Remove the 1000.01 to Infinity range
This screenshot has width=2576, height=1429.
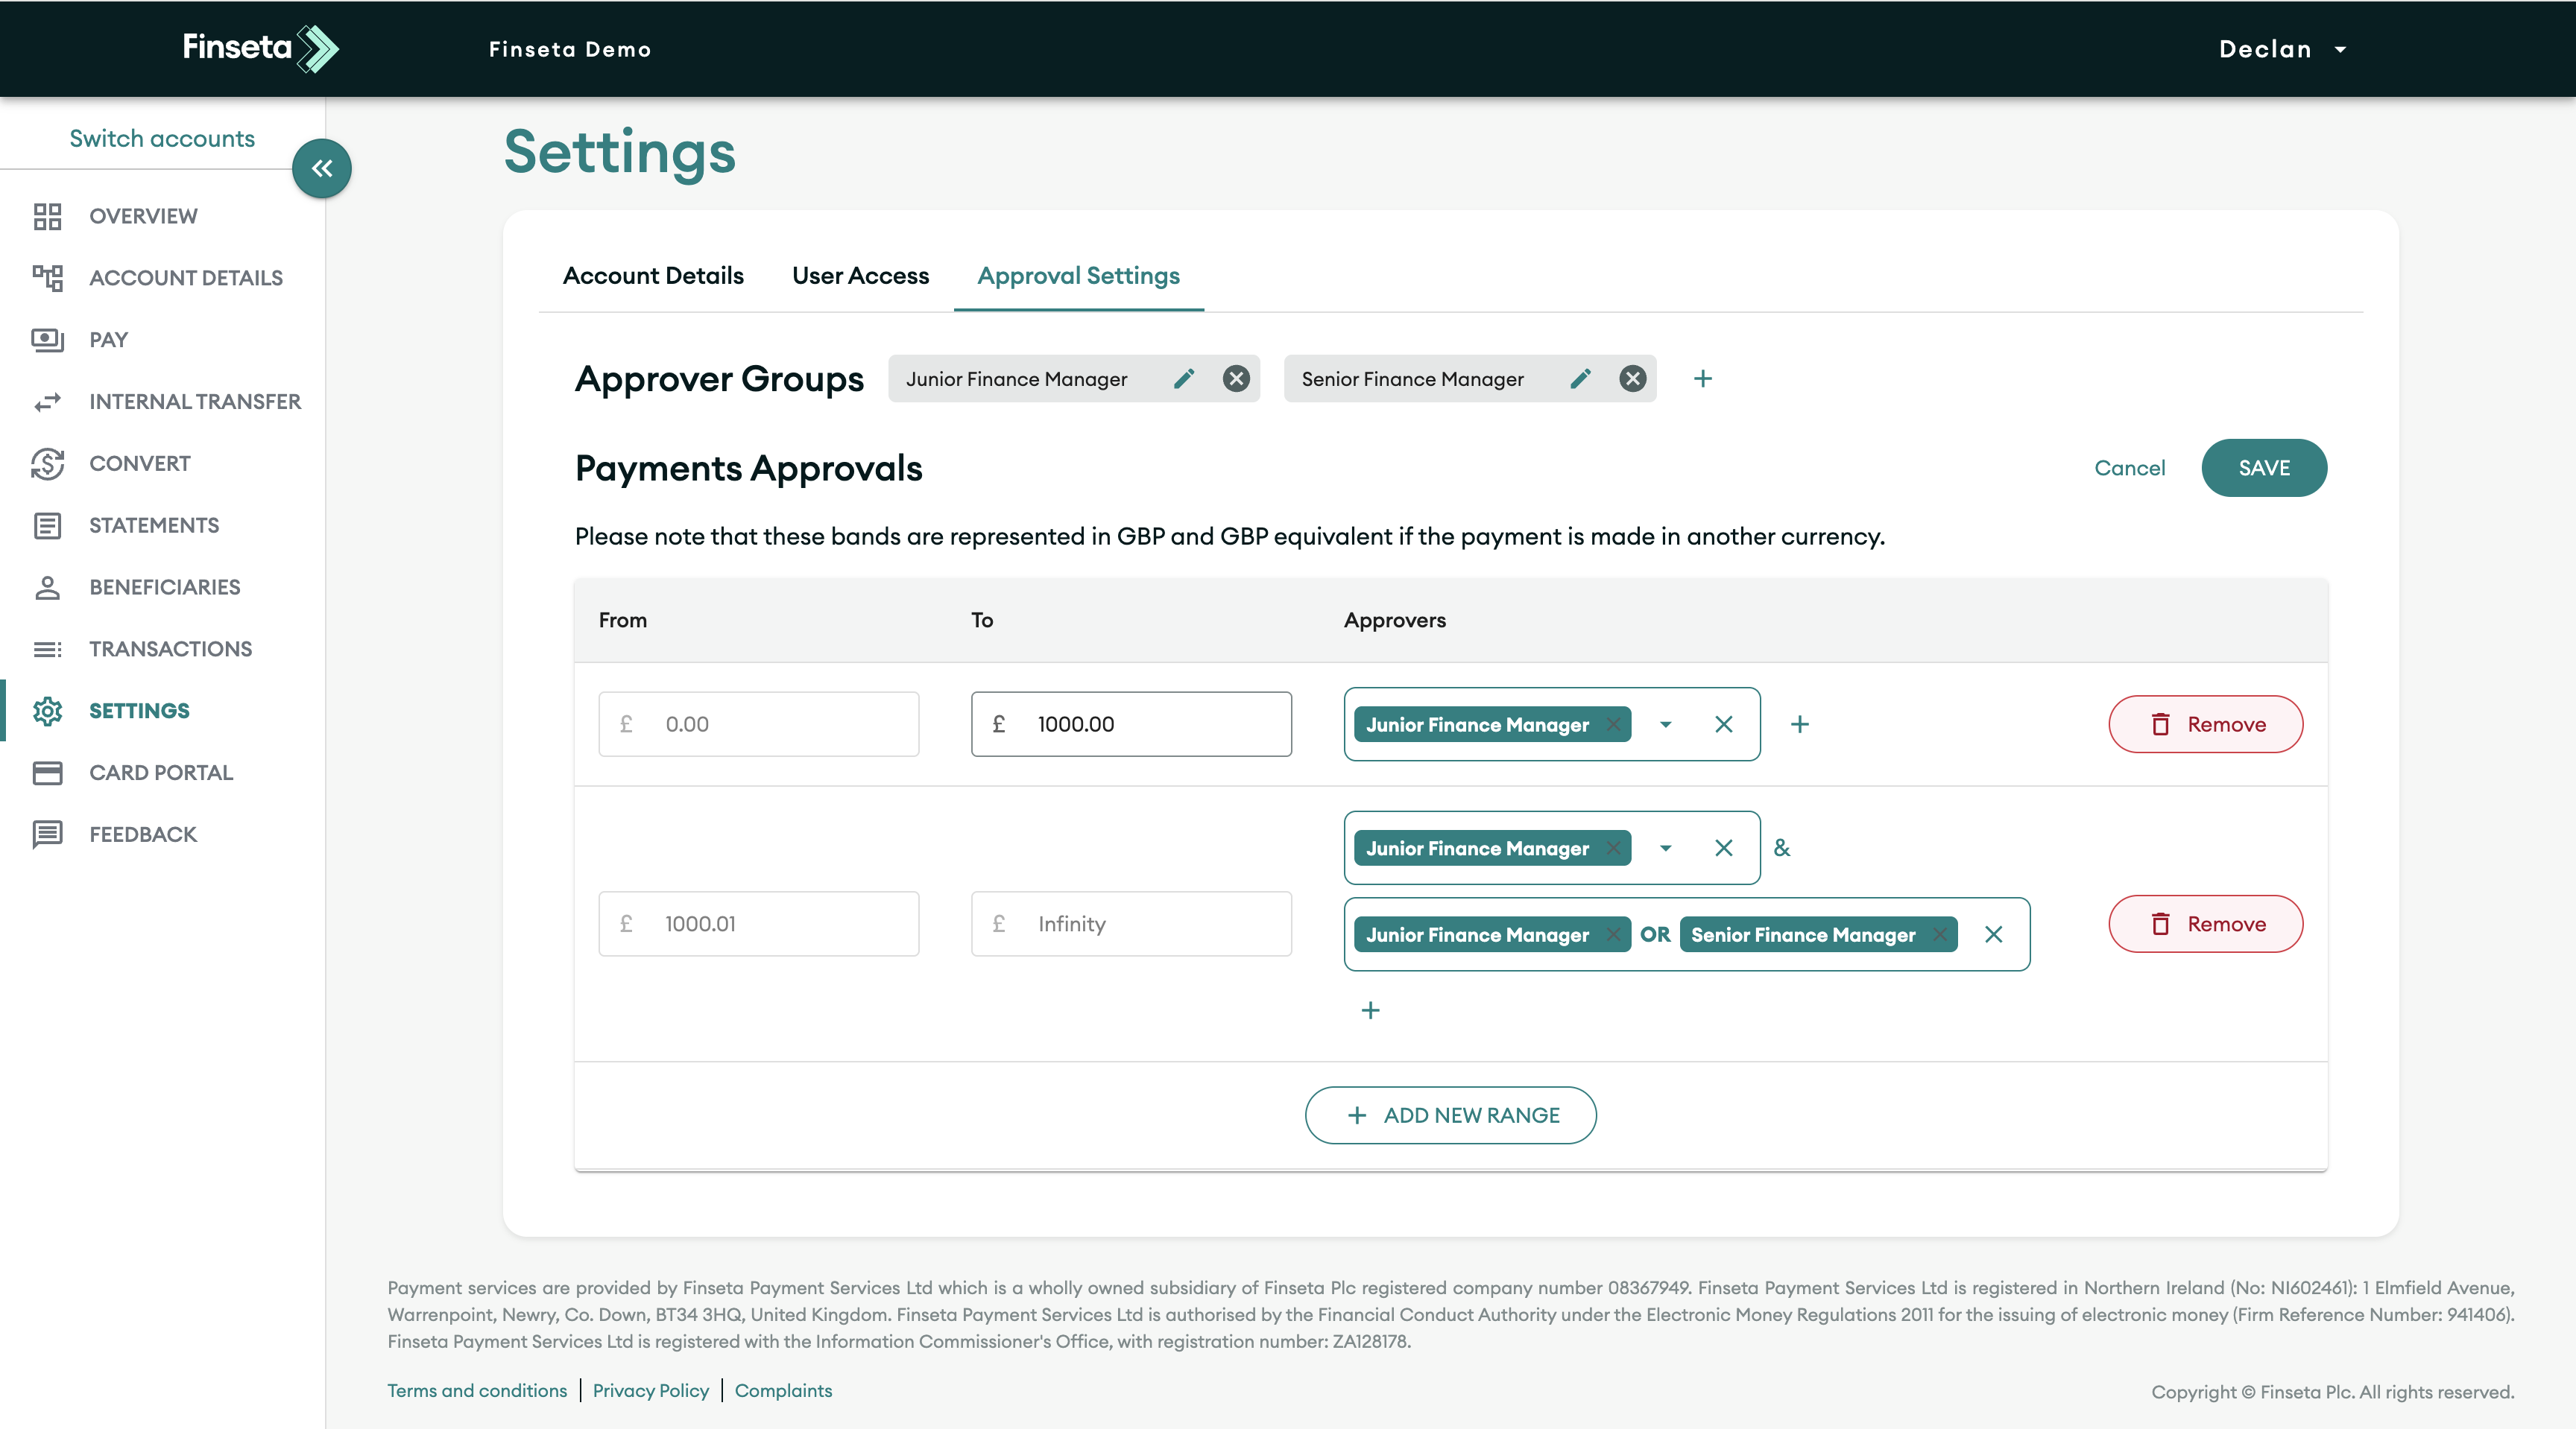tap(2205, 925)
